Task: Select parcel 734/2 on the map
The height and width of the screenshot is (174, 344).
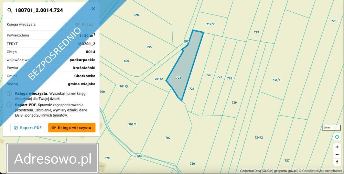Action: click(259, 138)
